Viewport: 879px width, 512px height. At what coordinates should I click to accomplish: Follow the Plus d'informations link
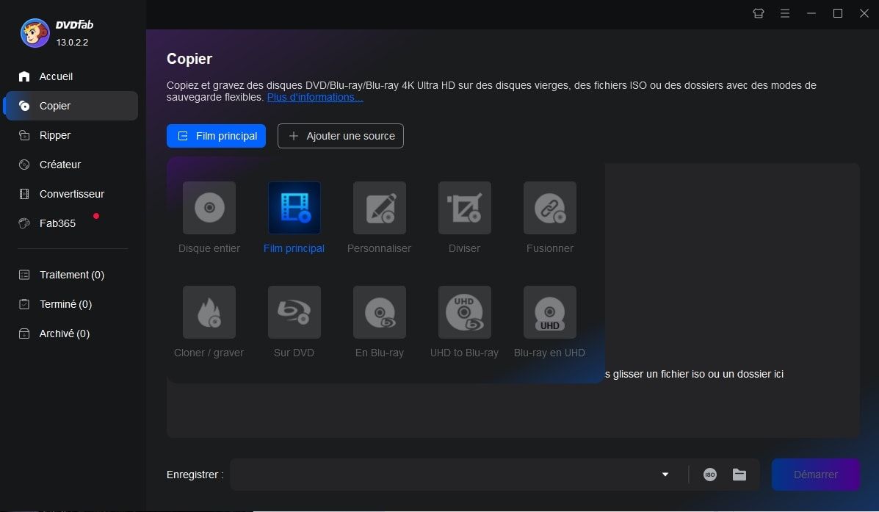coord(315,98)
